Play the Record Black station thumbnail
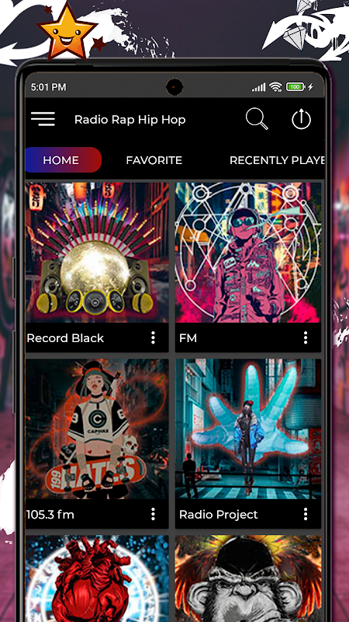The image size is (349, 622). point(98,253)
